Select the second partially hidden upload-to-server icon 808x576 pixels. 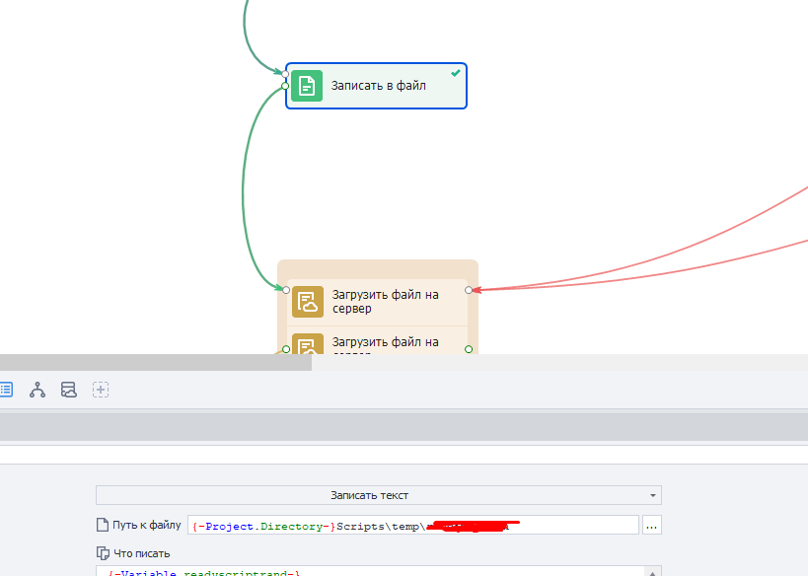click(x=308, y=343)
